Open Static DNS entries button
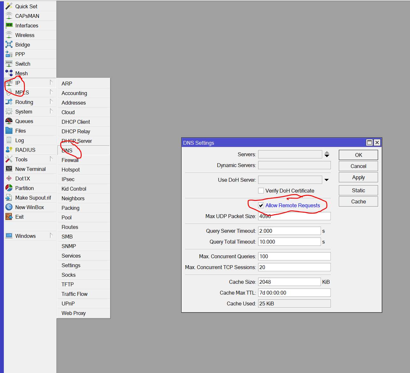 (x=358, y=190)
